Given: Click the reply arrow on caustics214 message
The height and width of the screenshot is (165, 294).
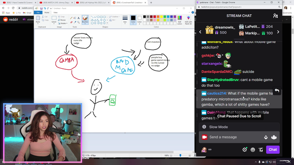Looking at the screenshot, I should pyautogui.click(x=277, y=91).
